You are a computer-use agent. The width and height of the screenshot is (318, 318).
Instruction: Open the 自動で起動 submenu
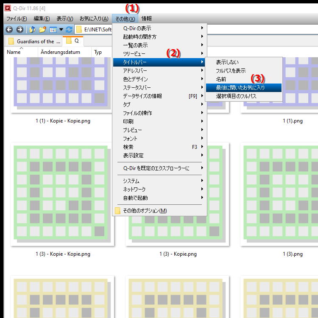click(159, 198)
